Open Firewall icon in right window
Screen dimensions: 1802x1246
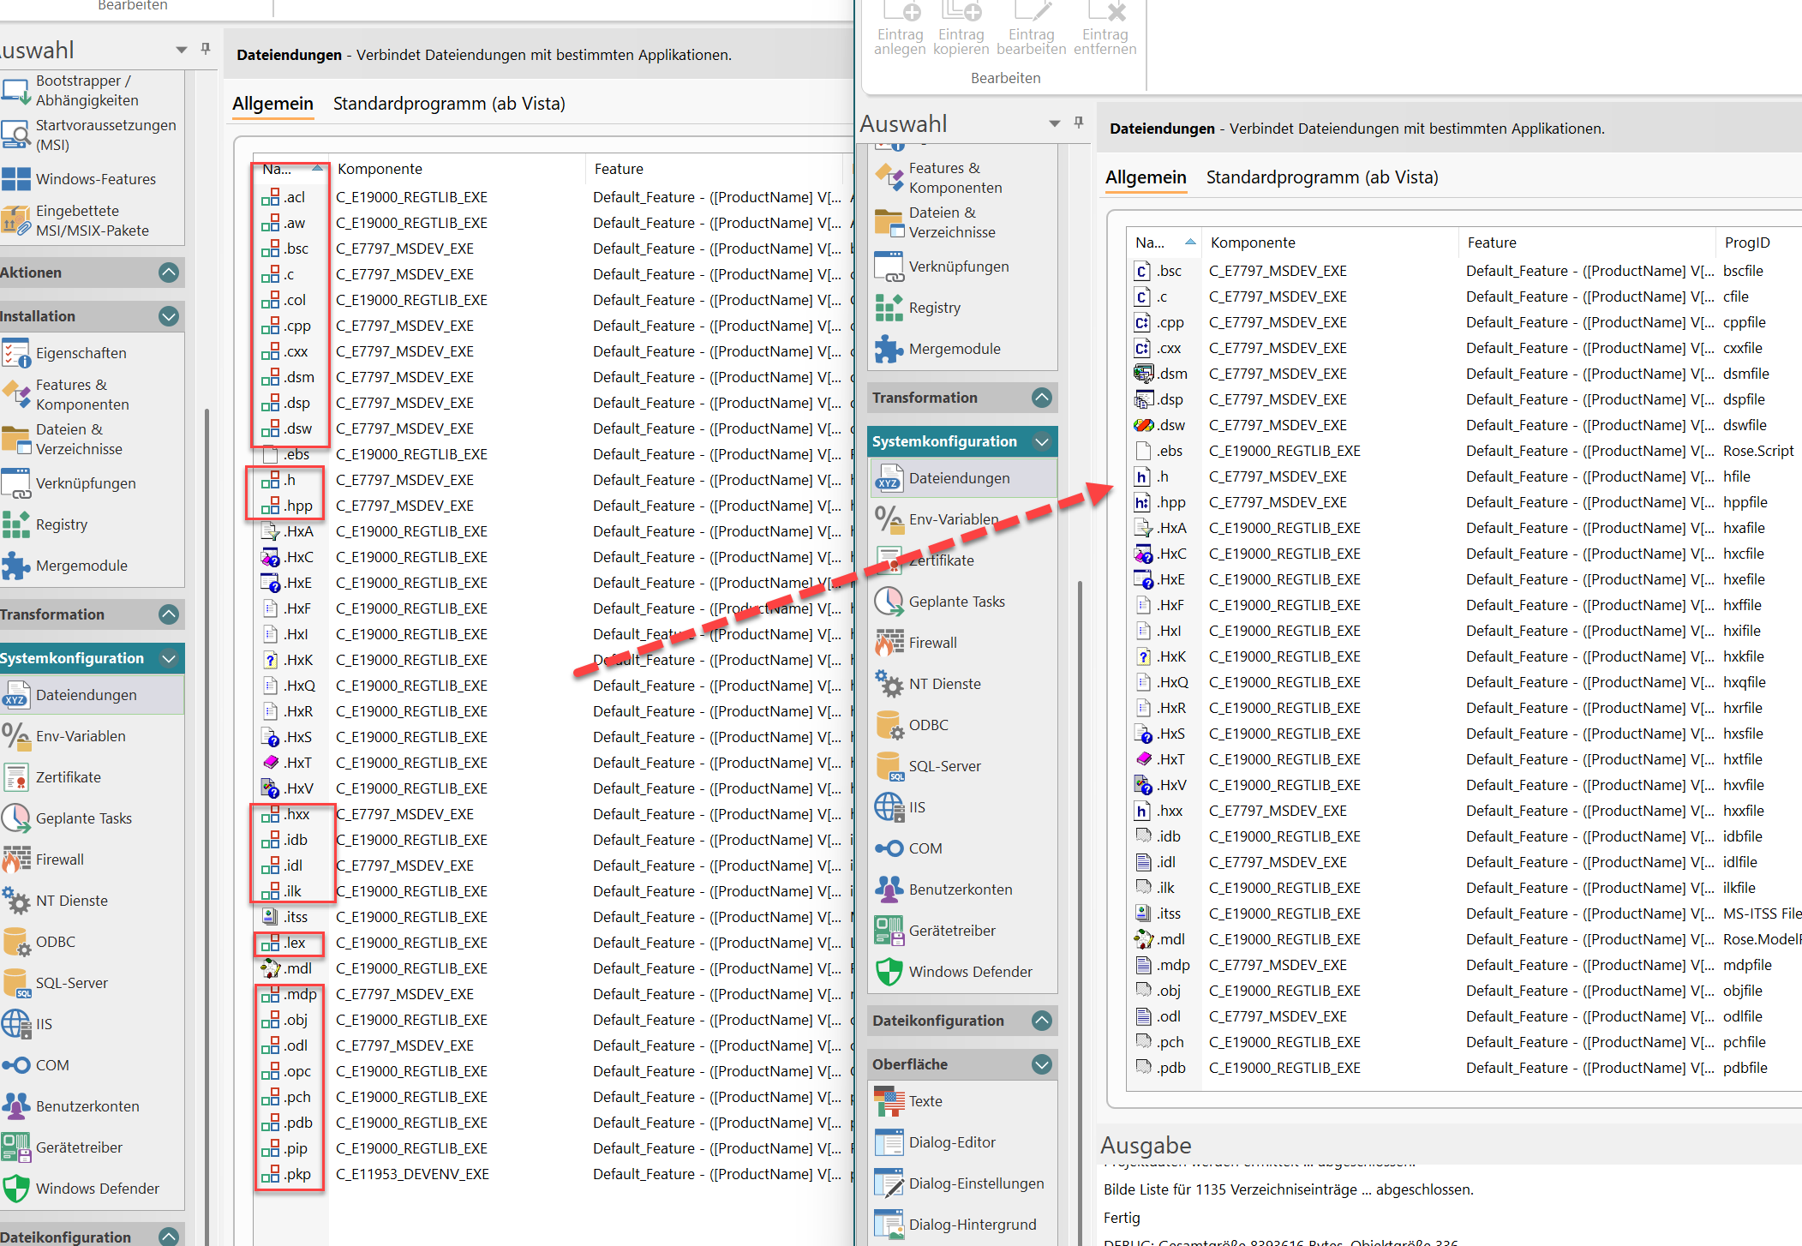tap(889, 643)
